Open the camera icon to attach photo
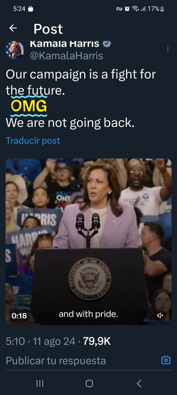The width and height of the screenshot is (177, 395). (x=166, y=360)
